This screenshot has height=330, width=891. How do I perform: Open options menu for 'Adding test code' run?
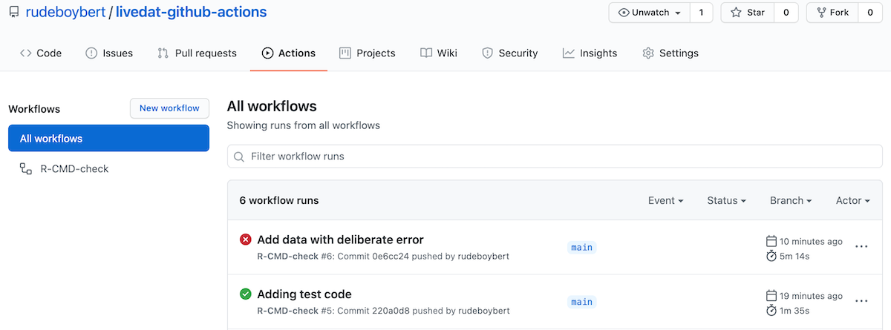[861, 302]
